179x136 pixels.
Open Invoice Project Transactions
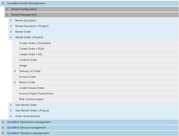(x=36, y=93)
